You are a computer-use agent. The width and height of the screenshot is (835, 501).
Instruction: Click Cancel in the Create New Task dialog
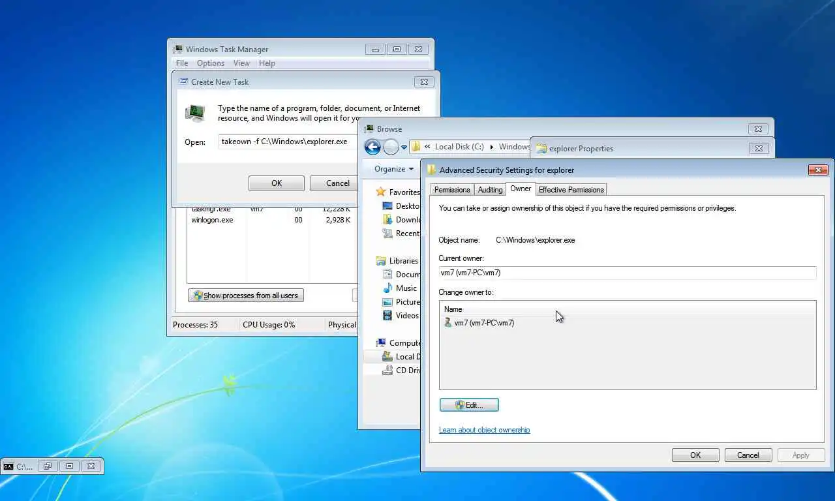[333, 183]
